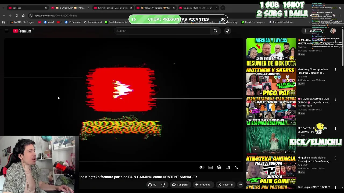Open the Crear menu

pyautogui.click(x=309, y=31)
